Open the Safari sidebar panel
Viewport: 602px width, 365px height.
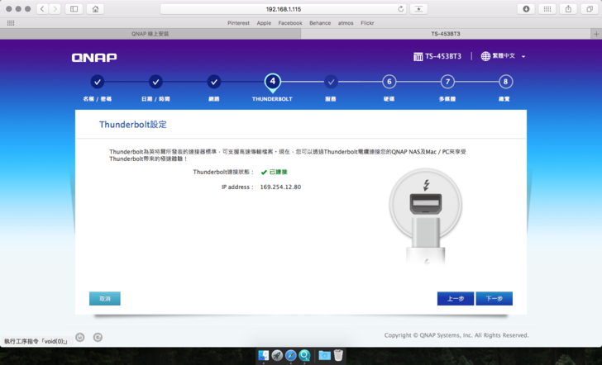74,8
